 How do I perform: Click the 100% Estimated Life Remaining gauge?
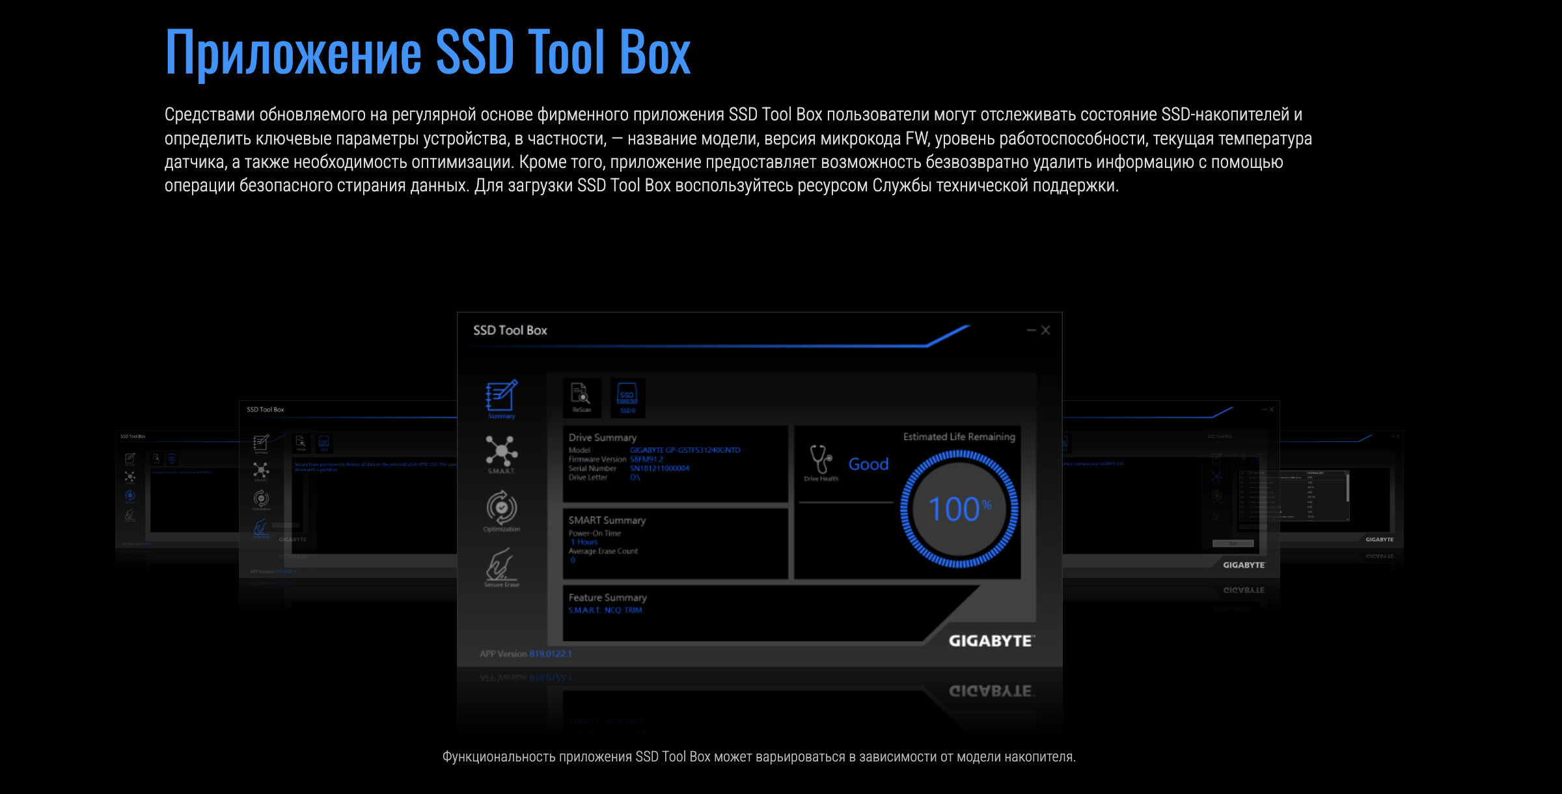[x=959, y=509]
